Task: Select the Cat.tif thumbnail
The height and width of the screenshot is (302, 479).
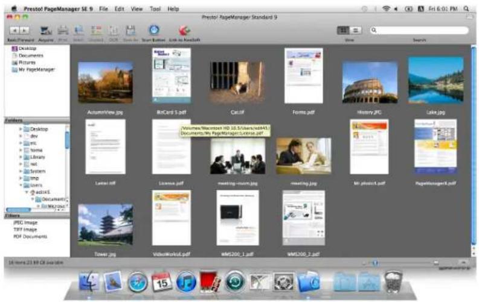Action: pos(237,82)
